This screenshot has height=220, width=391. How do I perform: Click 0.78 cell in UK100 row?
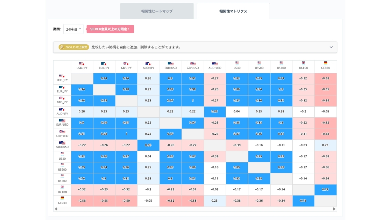click(x=326, y=190)
